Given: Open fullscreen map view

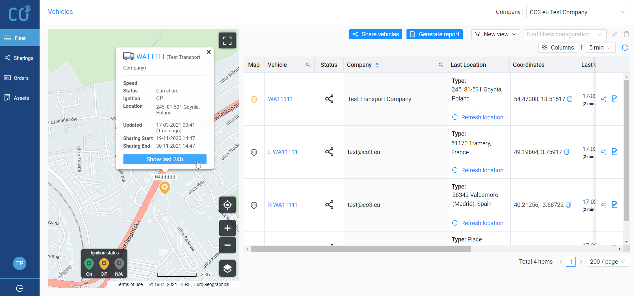Looking at the screenshot, I should point(228,41).
